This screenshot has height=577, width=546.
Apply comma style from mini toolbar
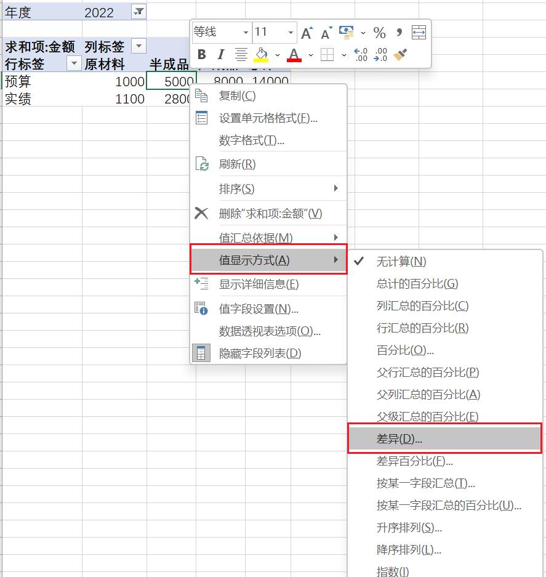[x=399, y=32]
